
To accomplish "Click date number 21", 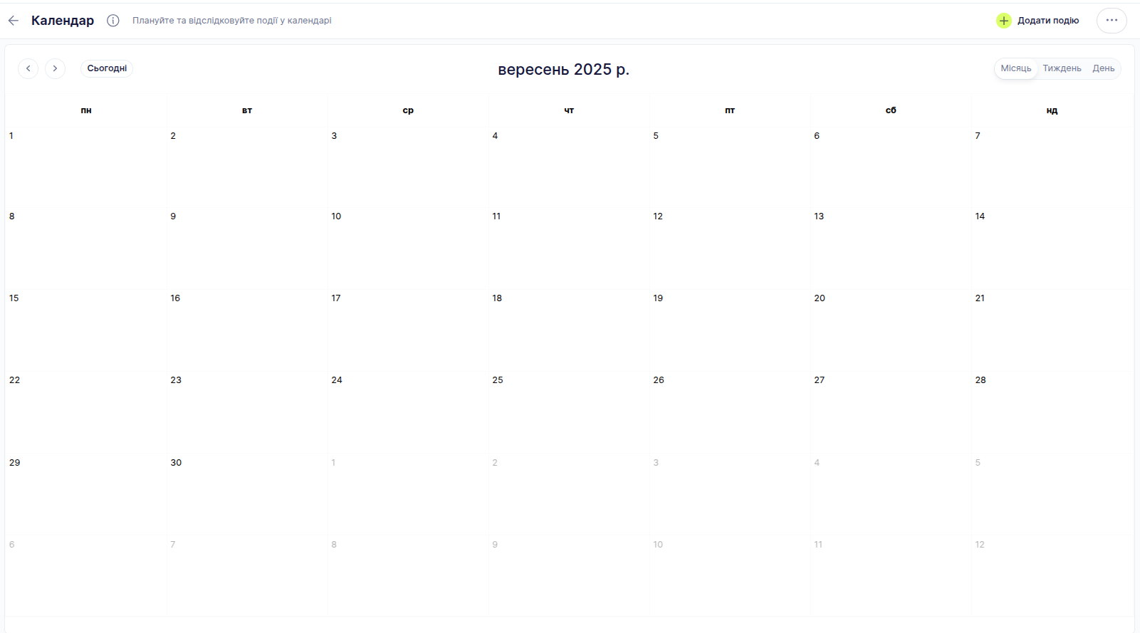I will point(980,298).
